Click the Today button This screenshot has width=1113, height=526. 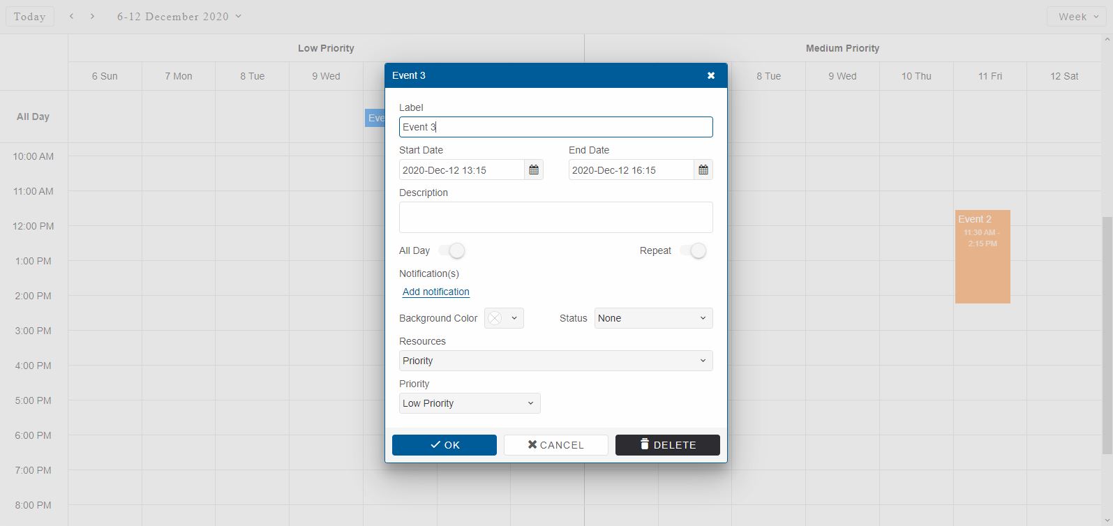[x=30, y=17]
